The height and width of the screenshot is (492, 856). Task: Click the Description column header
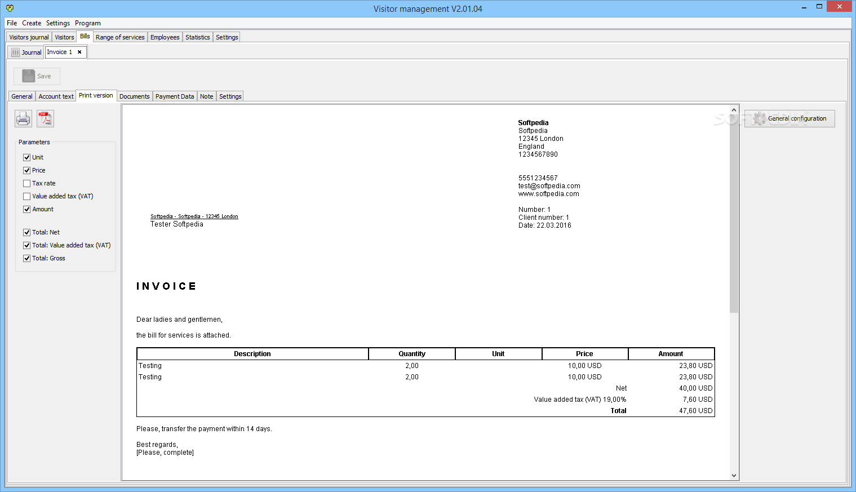(252, 354)
